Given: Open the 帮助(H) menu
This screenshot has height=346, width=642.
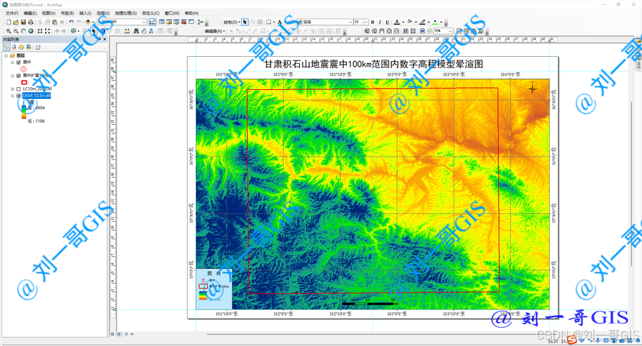Looking at the screenshot, I should click(192, 13).
